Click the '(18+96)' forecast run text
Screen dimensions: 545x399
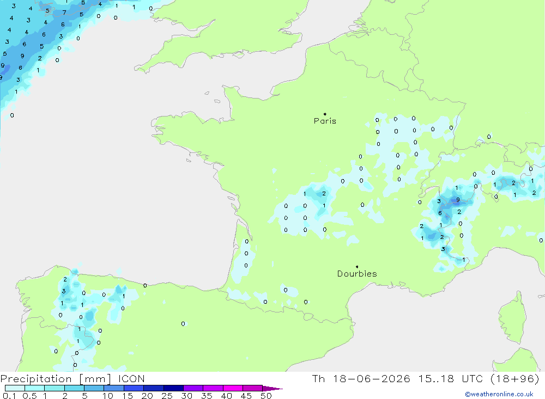tap(515, 378)
